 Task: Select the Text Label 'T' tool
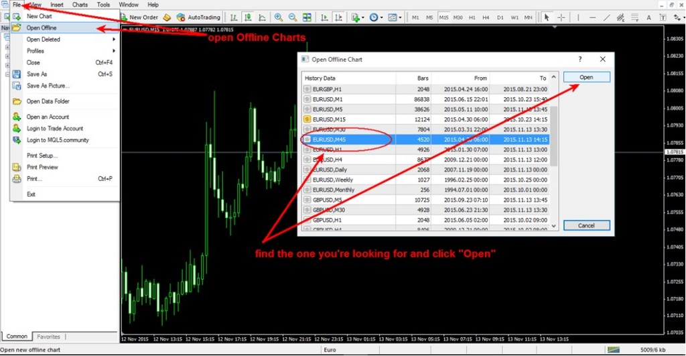click(663, 17)
